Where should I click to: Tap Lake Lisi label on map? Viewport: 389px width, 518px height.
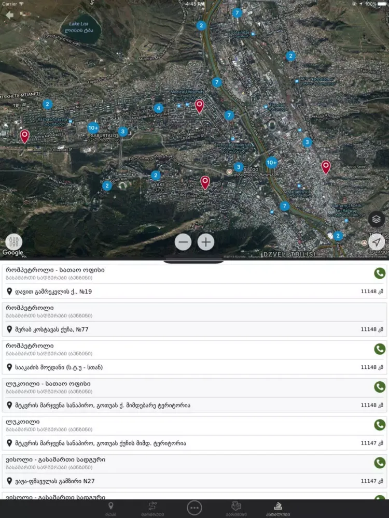tap(79, 27)
